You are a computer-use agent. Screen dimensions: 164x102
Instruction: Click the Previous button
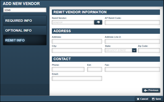[151, 90]
